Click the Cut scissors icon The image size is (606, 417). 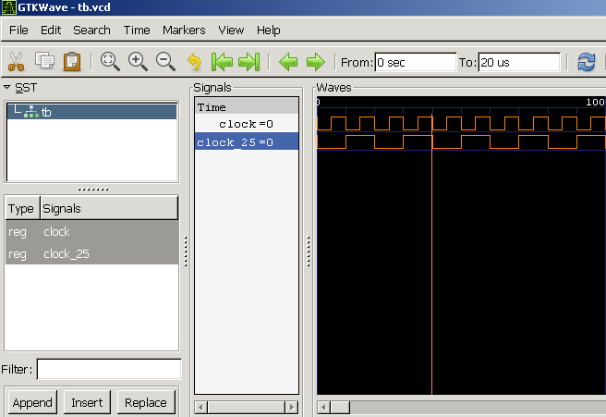(x=17, y=62)
